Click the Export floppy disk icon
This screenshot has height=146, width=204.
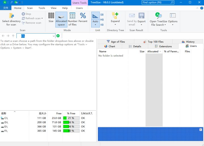[141, 16]
